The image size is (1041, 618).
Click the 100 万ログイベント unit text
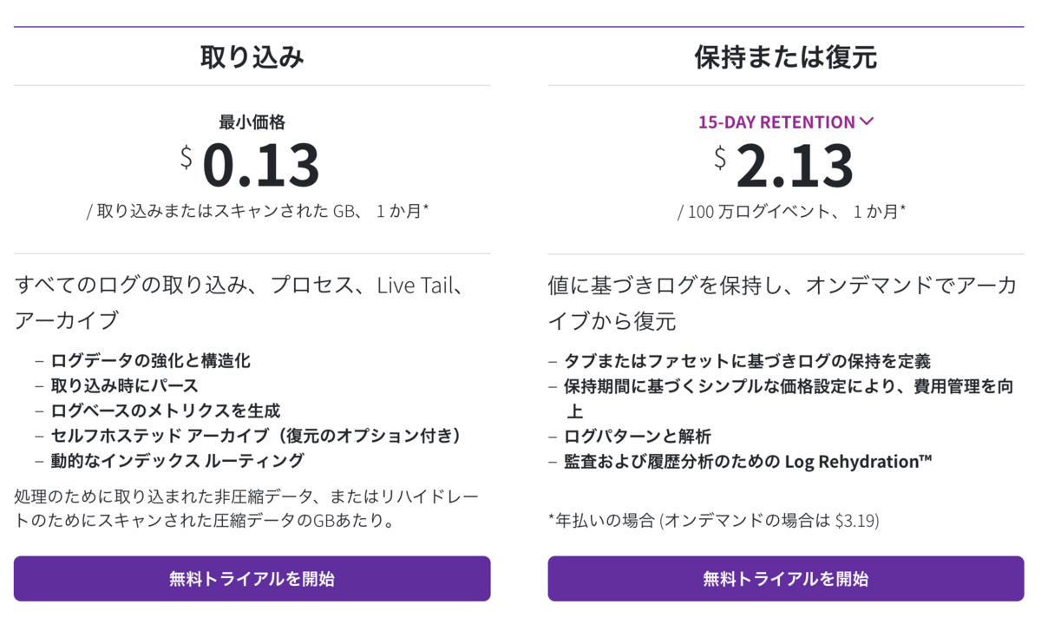792,211
